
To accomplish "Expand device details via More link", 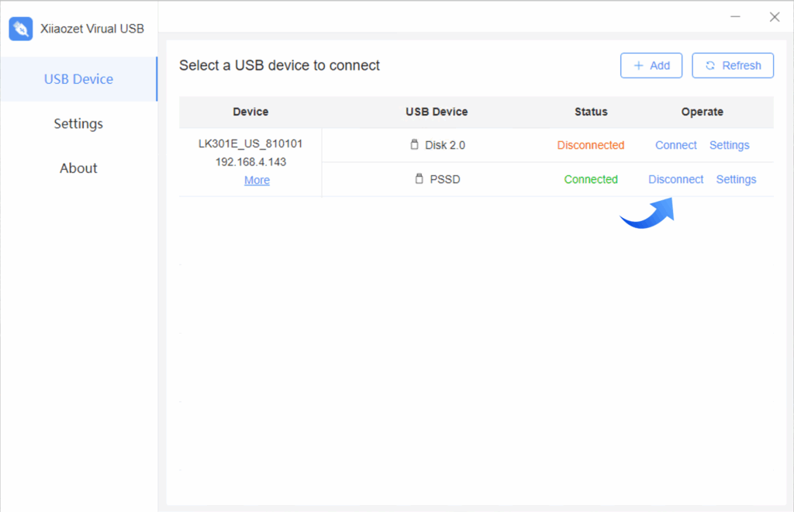I will click(257, 180).
